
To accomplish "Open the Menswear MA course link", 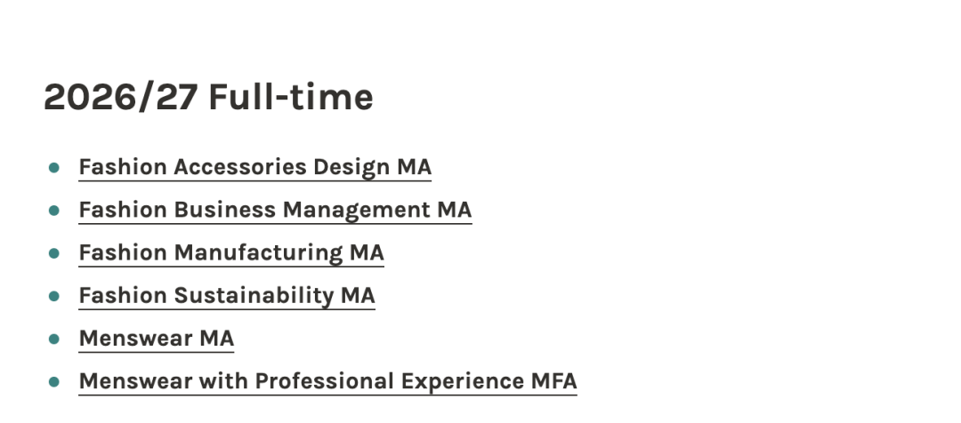I will [157, 338].
